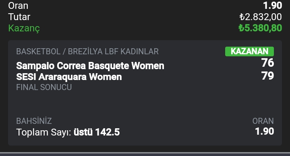
Task: Click the SESI Araraquara score 79
Action: click(x=267, y=76)
